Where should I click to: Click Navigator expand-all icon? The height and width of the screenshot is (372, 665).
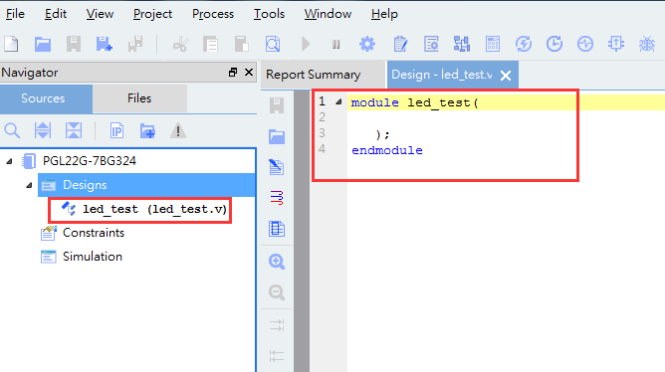[x=43, y=130]
